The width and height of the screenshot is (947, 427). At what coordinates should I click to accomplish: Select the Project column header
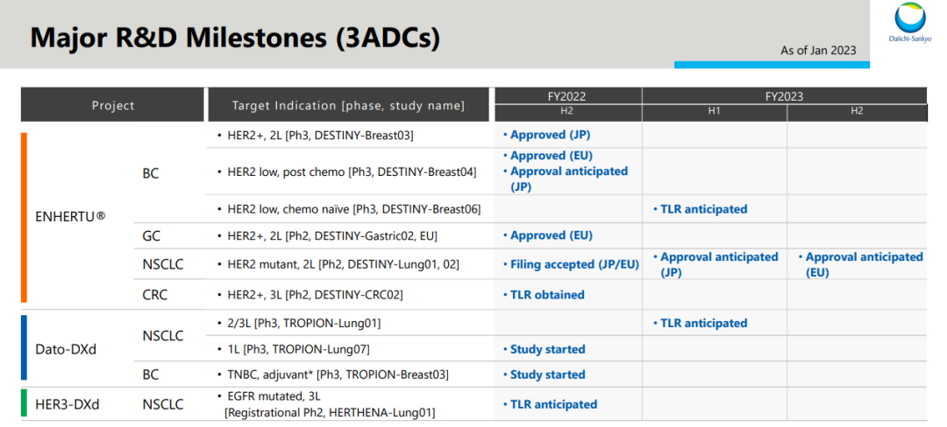coord(113,105)
